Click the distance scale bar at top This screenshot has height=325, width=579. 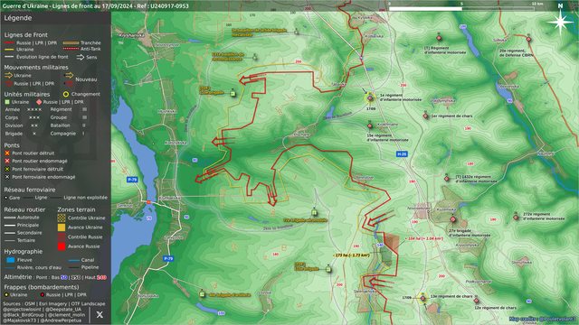[461, 8]
